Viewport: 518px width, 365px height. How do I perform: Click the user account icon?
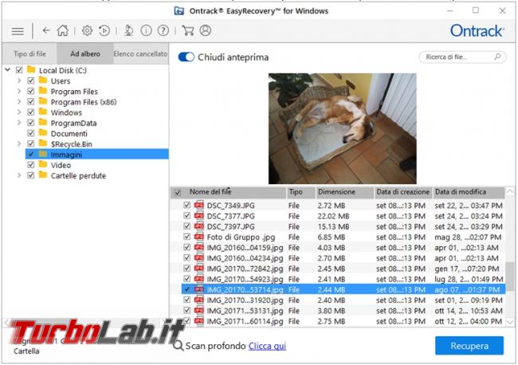[x=205, y=31]
